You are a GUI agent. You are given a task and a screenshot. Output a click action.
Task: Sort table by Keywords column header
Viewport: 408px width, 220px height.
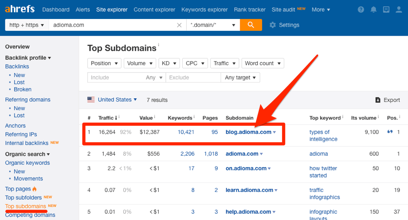click(x=180, y=118)
